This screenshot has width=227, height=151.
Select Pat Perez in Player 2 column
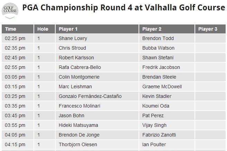(x=153, y=115)
